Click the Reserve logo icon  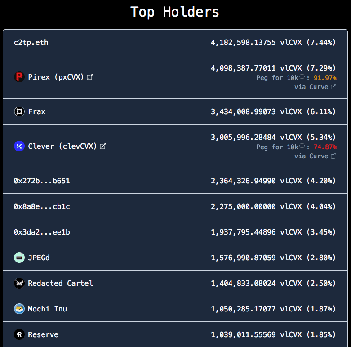click(19, 334)
